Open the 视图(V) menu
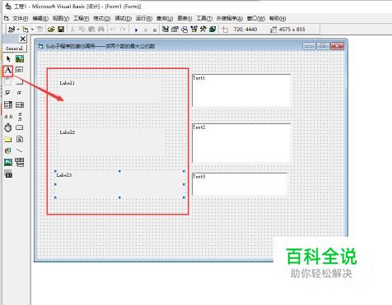 pos(61,18)
